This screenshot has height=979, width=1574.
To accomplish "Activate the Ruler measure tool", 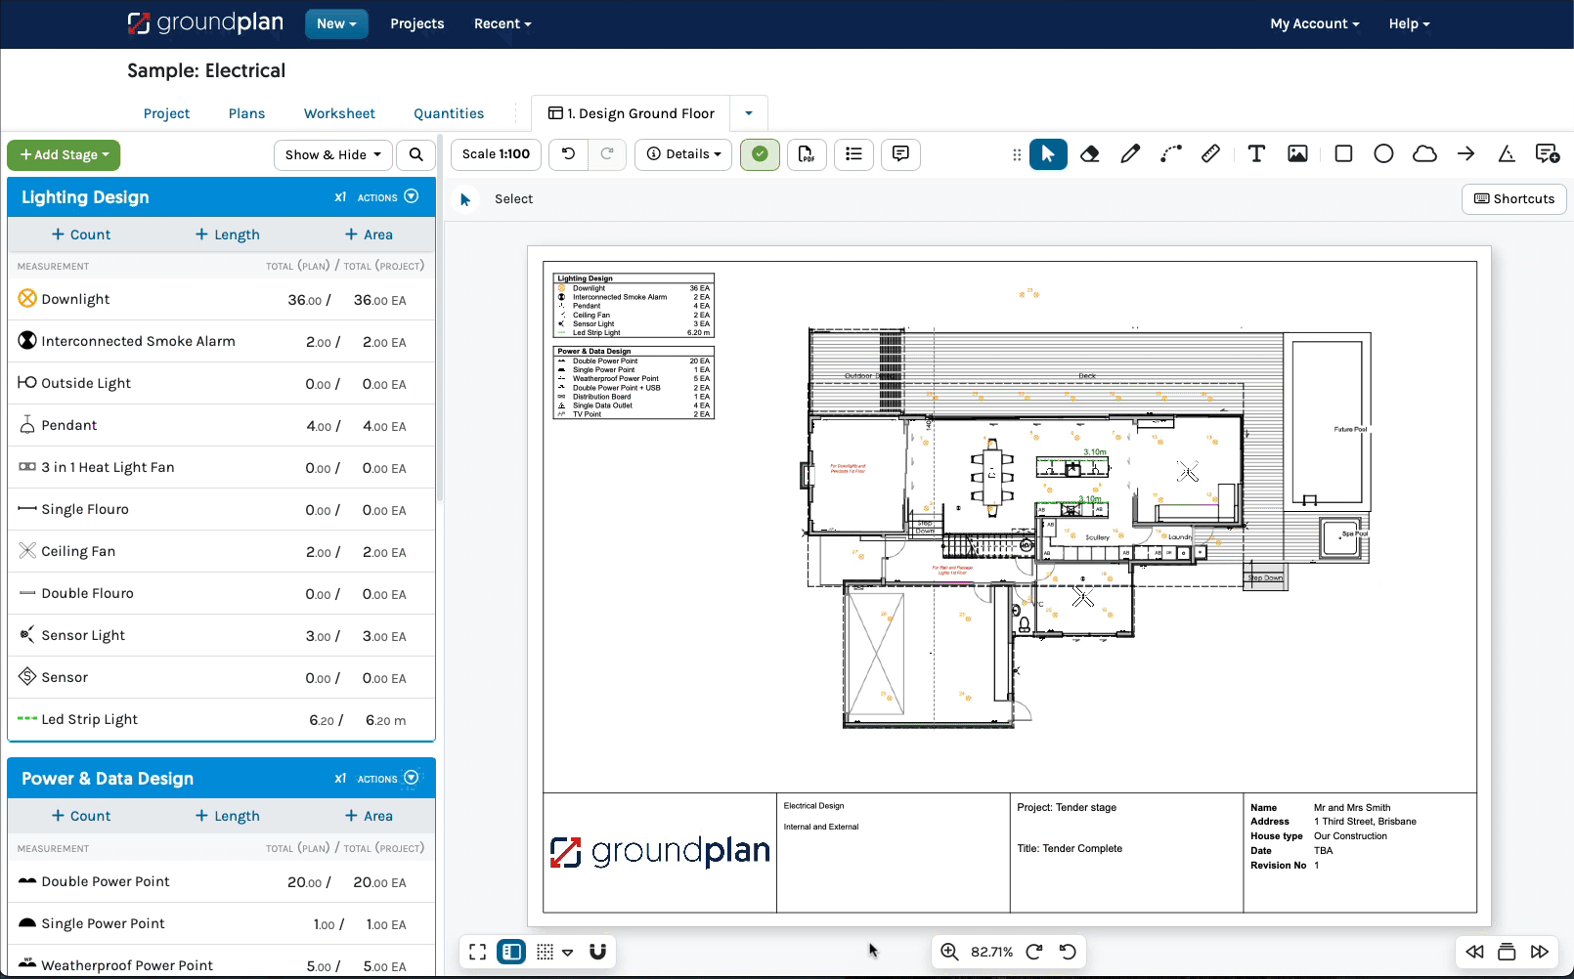I will tap(1211, 154).
